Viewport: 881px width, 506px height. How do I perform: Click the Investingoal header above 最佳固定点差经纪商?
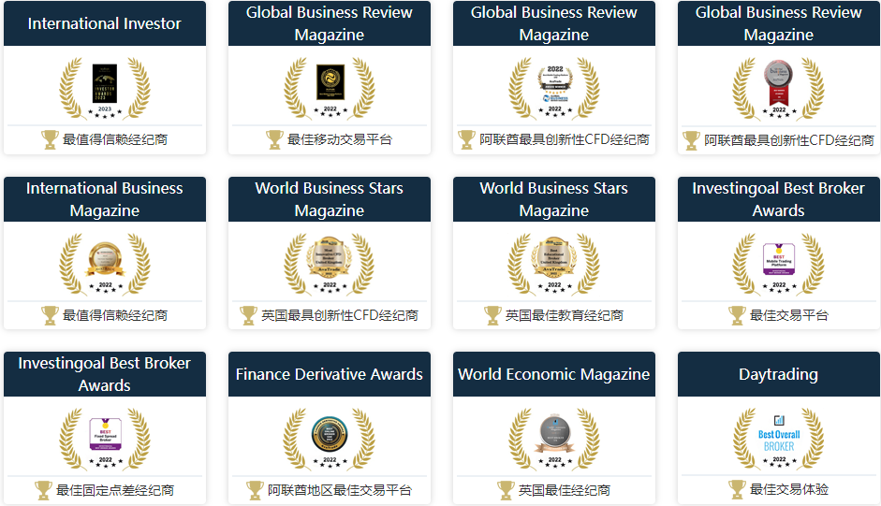pyautogui.click(x=105, y=374)
